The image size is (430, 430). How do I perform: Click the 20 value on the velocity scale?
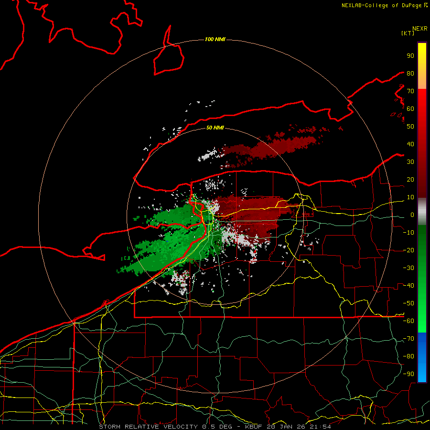[410, 179]
